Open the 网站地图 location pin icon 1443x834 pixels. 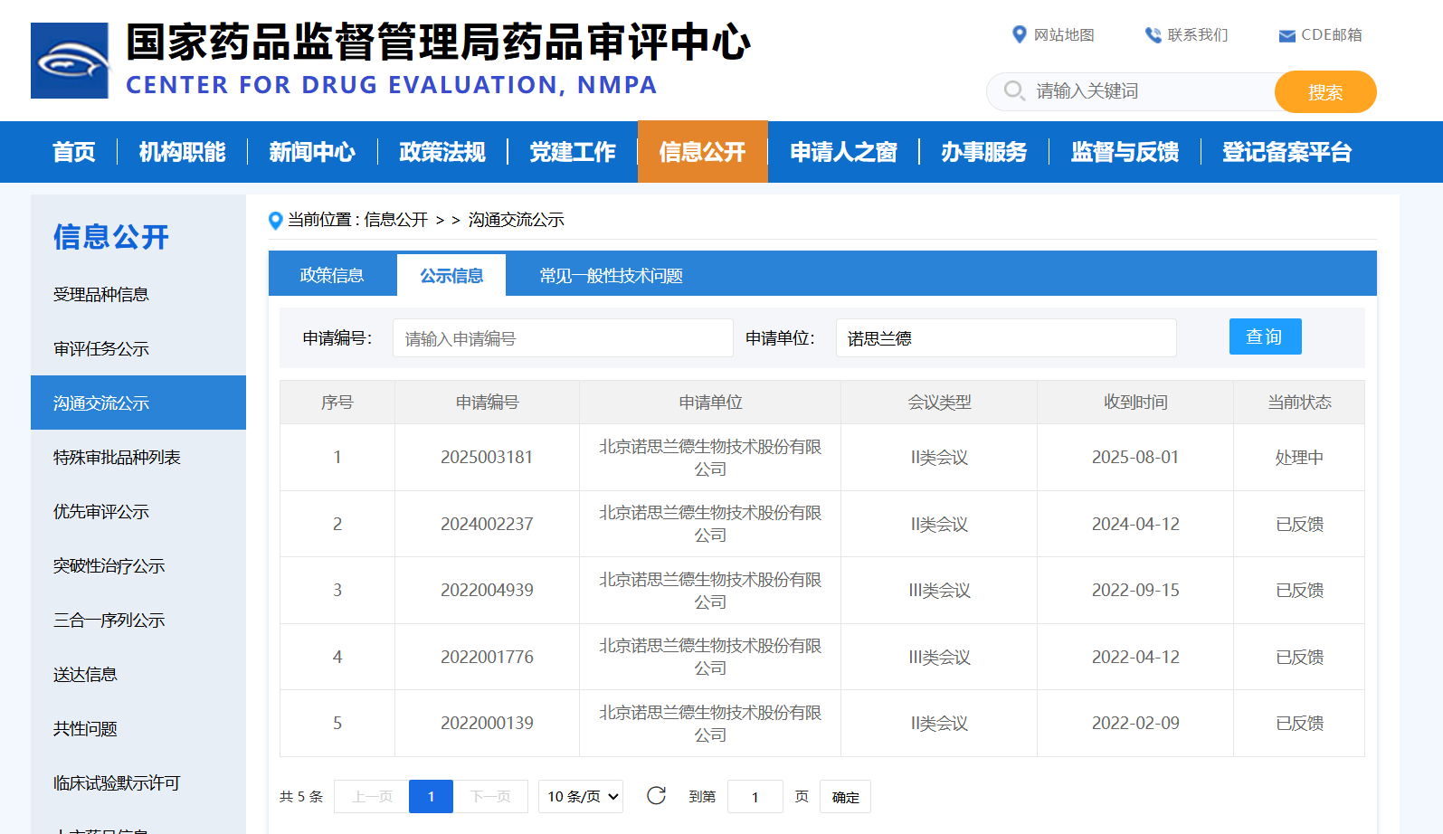[x=1019, y=34]
